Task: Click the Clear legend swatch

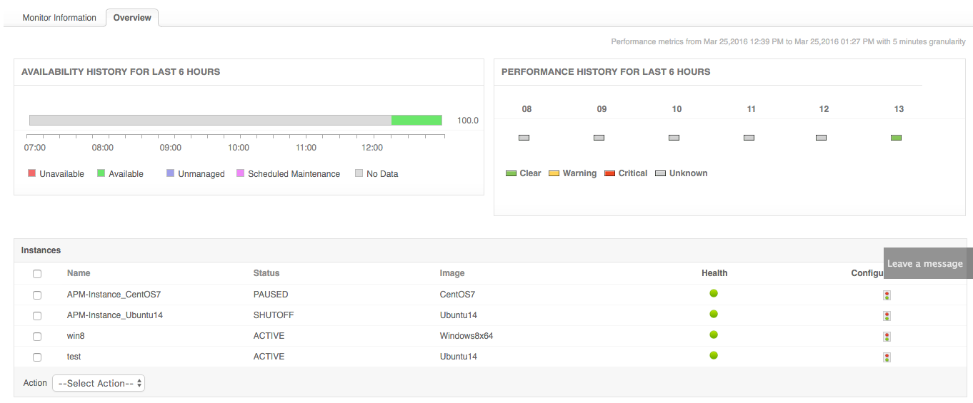Action: click(511, 173)
